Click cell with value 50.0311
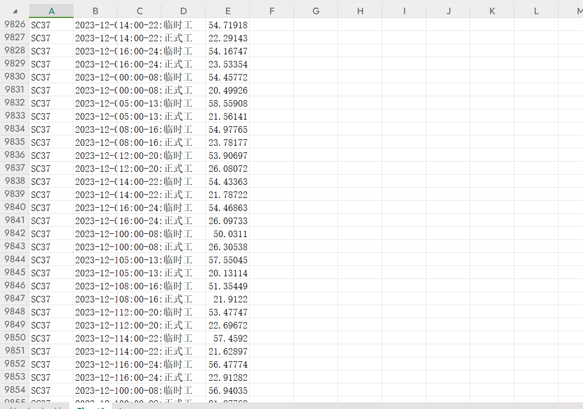583x409 pixels. coord(228,234)
